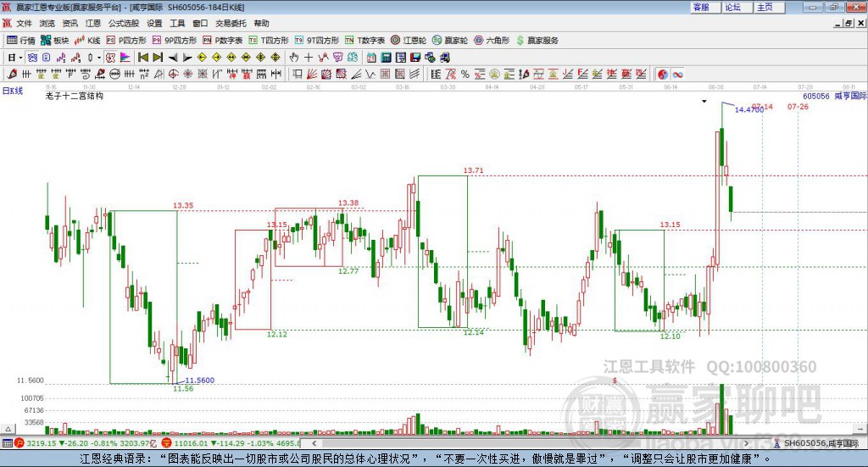Switch to the K线 candlestick chart
This screenshot has width=868, height=467.
point(87,41)
